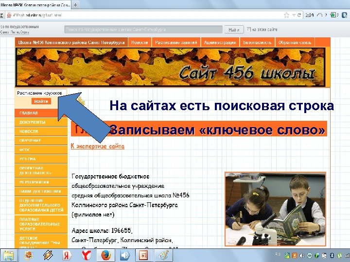Click the Bluetooth icon in system tray
Screen dimensions: 350x262
tap(332, 256)
